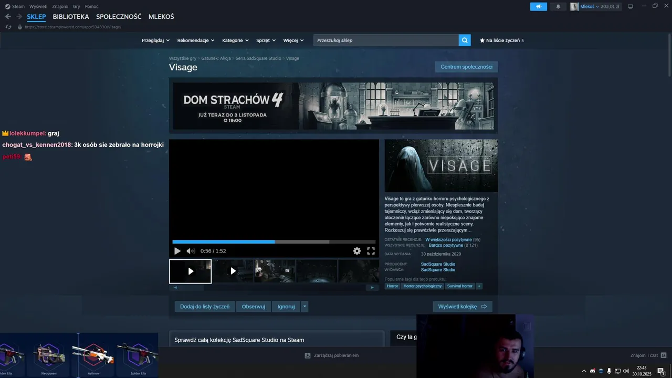Click the Obserwuj button
672x378 pixels.
[x=253, y=307]
